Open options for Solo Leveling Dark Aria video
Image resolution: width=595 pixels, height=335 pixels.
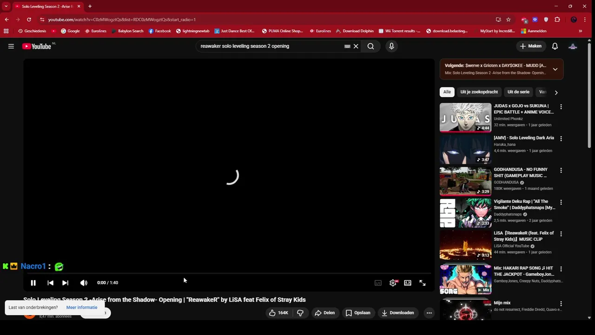point(561,139)
